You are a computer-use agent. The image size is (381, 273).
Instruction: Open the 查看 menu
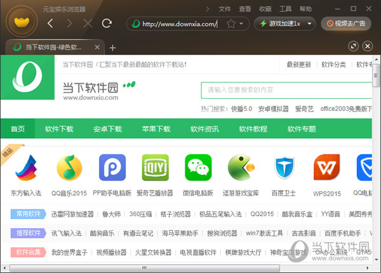(244, 10)
